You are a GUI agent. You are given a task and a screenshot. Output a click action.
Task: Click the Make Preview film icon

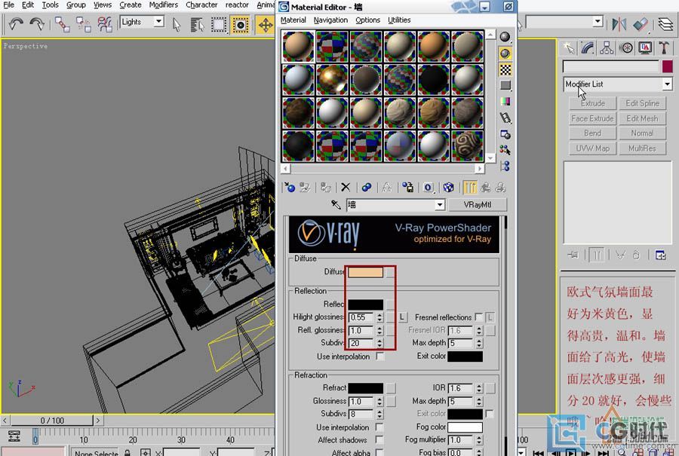tap(505, 118)
